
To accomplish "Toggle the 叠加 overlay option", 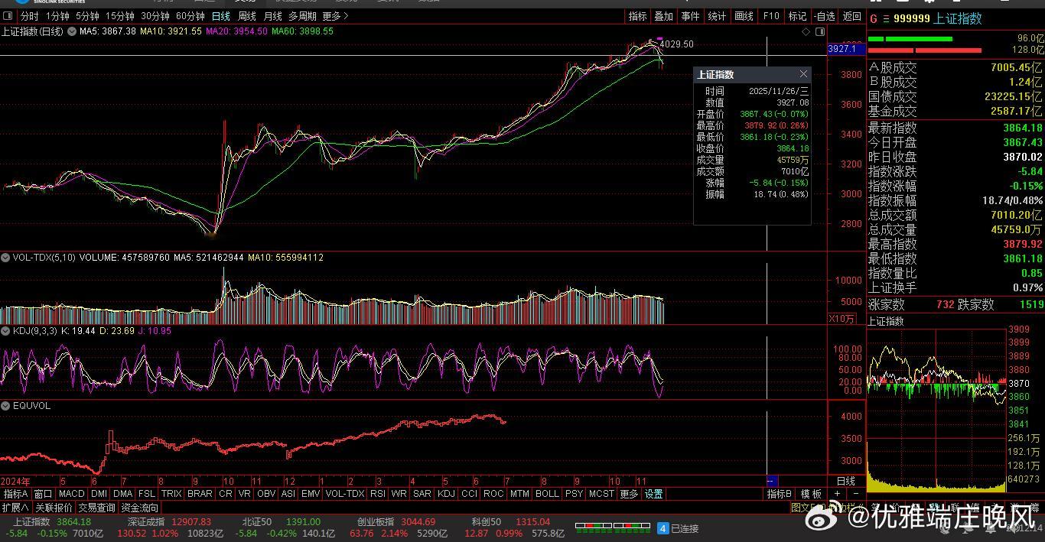I will 663,16.
